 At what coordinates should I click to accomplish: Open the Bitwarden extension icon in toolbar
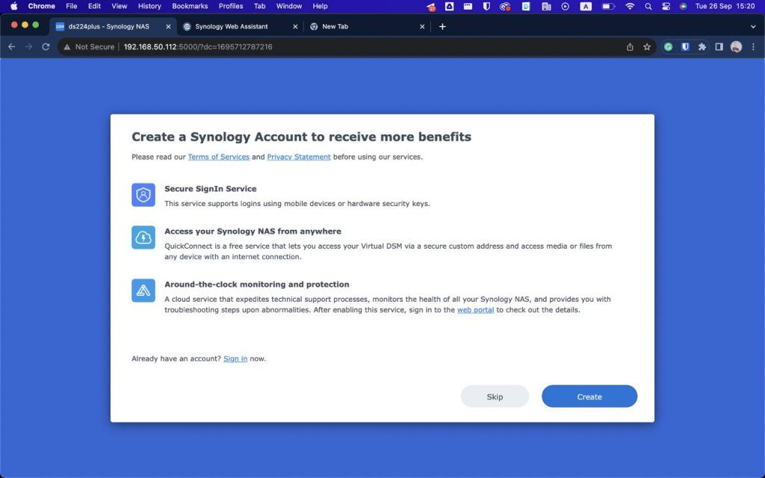click(686, 47)
